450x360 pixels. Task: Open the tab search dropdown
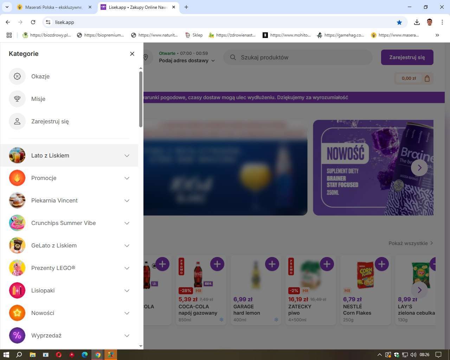pyautogui.click(x=7, y=7)
